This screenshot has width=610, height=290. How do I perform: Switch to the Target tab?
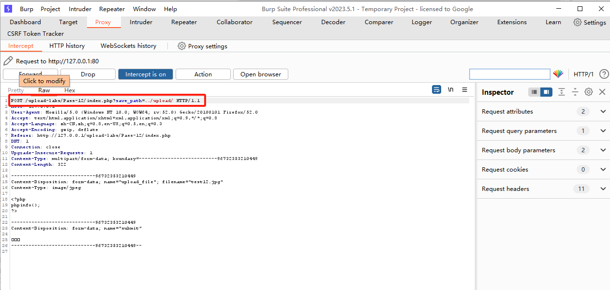pyautogui.click(x=68, y=22)
